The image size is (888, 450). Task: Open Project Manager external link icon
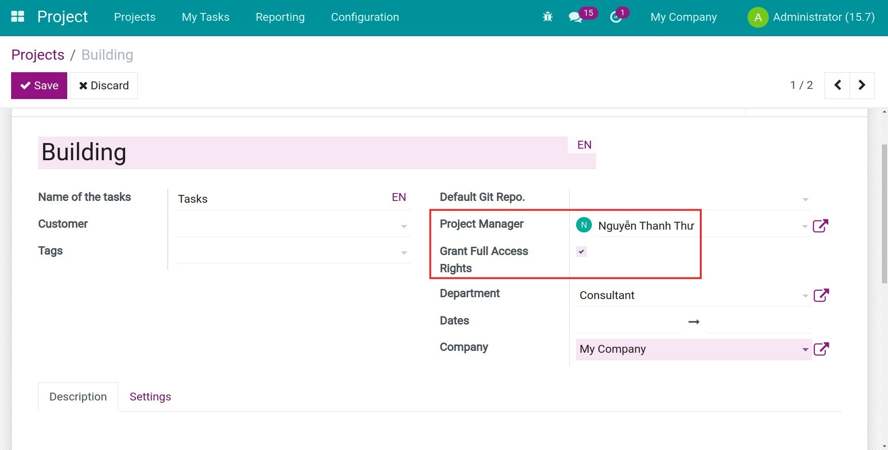[820, 226]
